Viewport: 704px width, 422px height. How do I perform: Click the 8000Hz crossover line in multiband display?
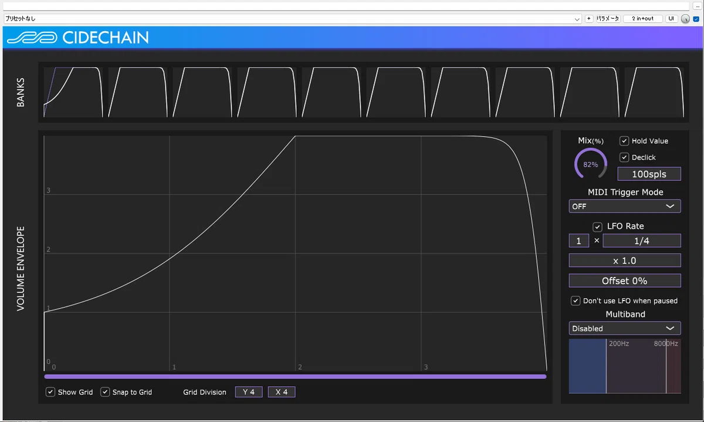pos(666,366)
